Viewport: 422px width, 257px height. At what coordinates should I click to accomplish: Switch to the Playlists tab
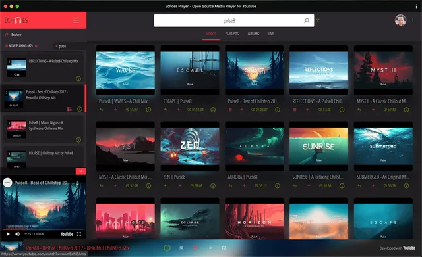tap(231, 34)
